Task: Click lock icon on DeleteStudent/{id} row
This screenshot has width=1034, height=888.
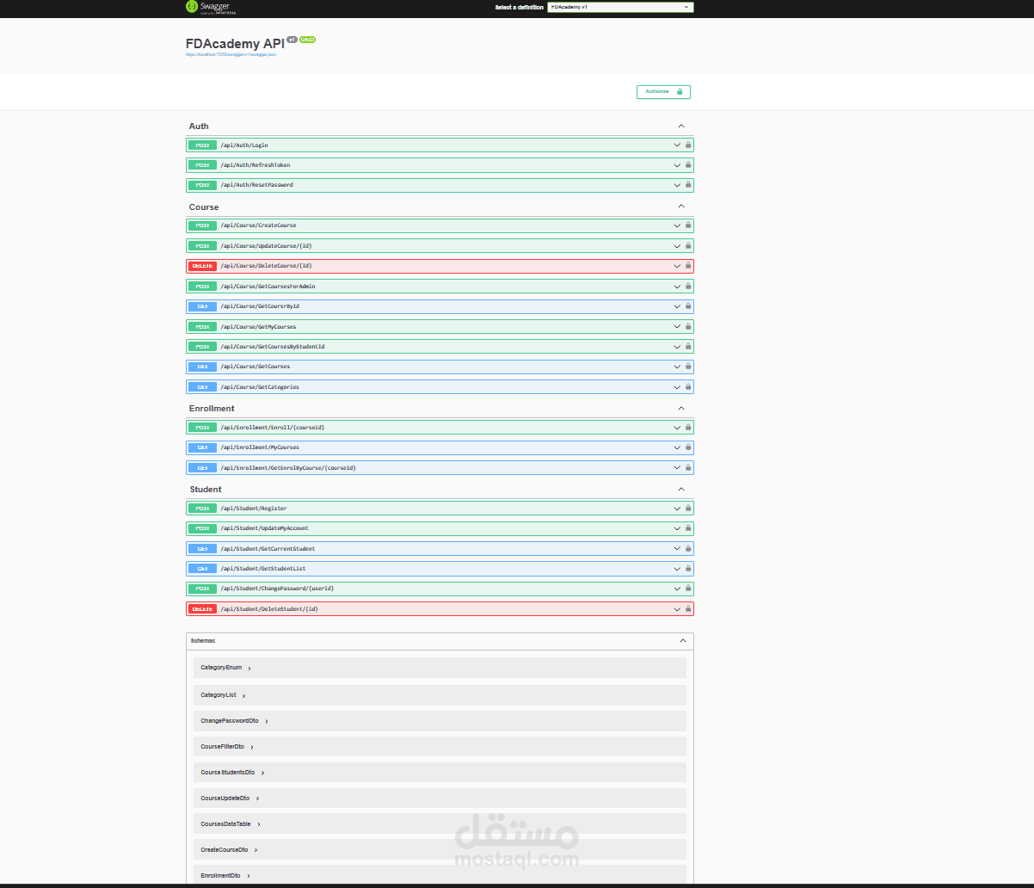Action: click(688, 609)
